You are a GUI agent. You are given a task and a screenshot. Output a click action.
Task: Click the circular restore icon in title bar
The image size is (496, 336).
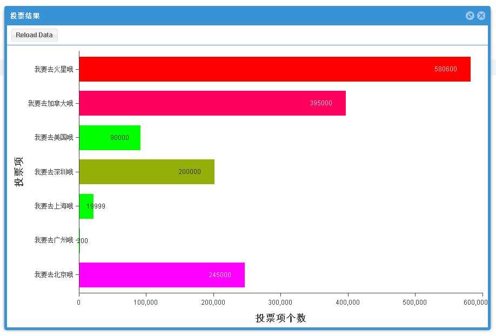click(470, 16)
